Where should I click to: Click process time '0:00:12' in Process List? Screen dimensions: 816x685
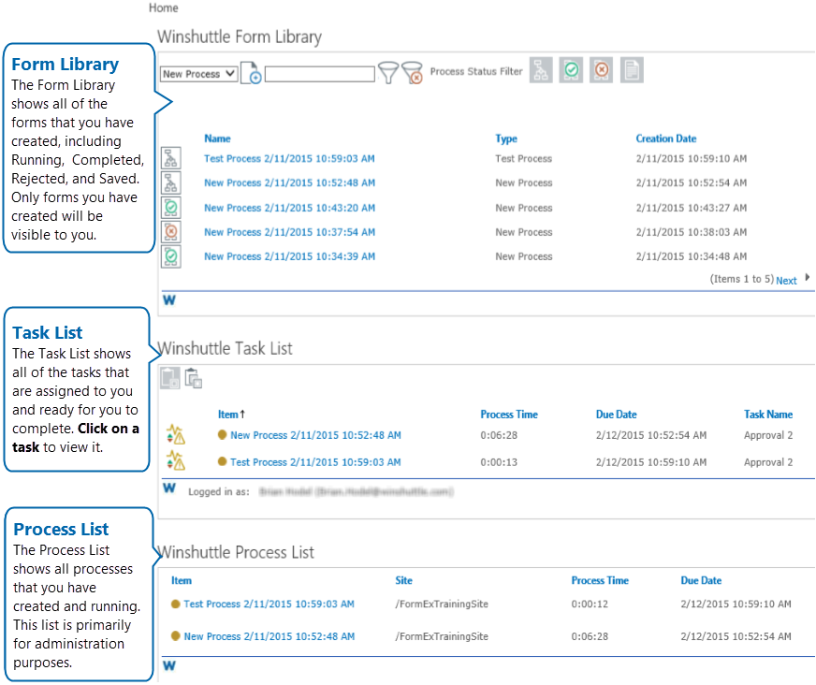pos(590,604)
